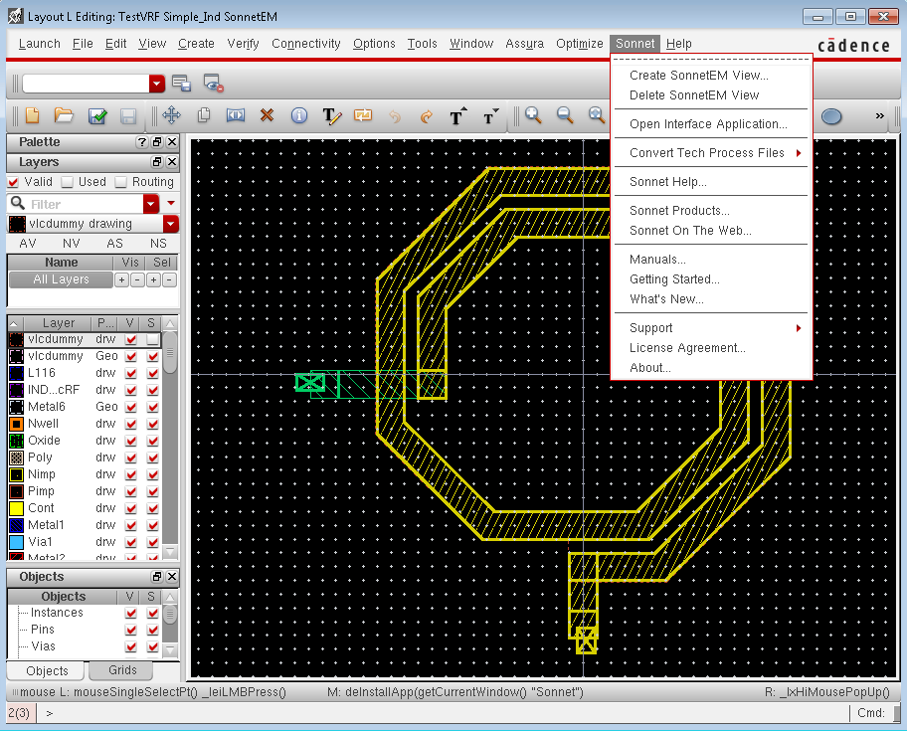The width and height of the screenshot is (907, 731).
Task: Click the Zoom to Fit magnifier icon
Action: tap(597, 115)
